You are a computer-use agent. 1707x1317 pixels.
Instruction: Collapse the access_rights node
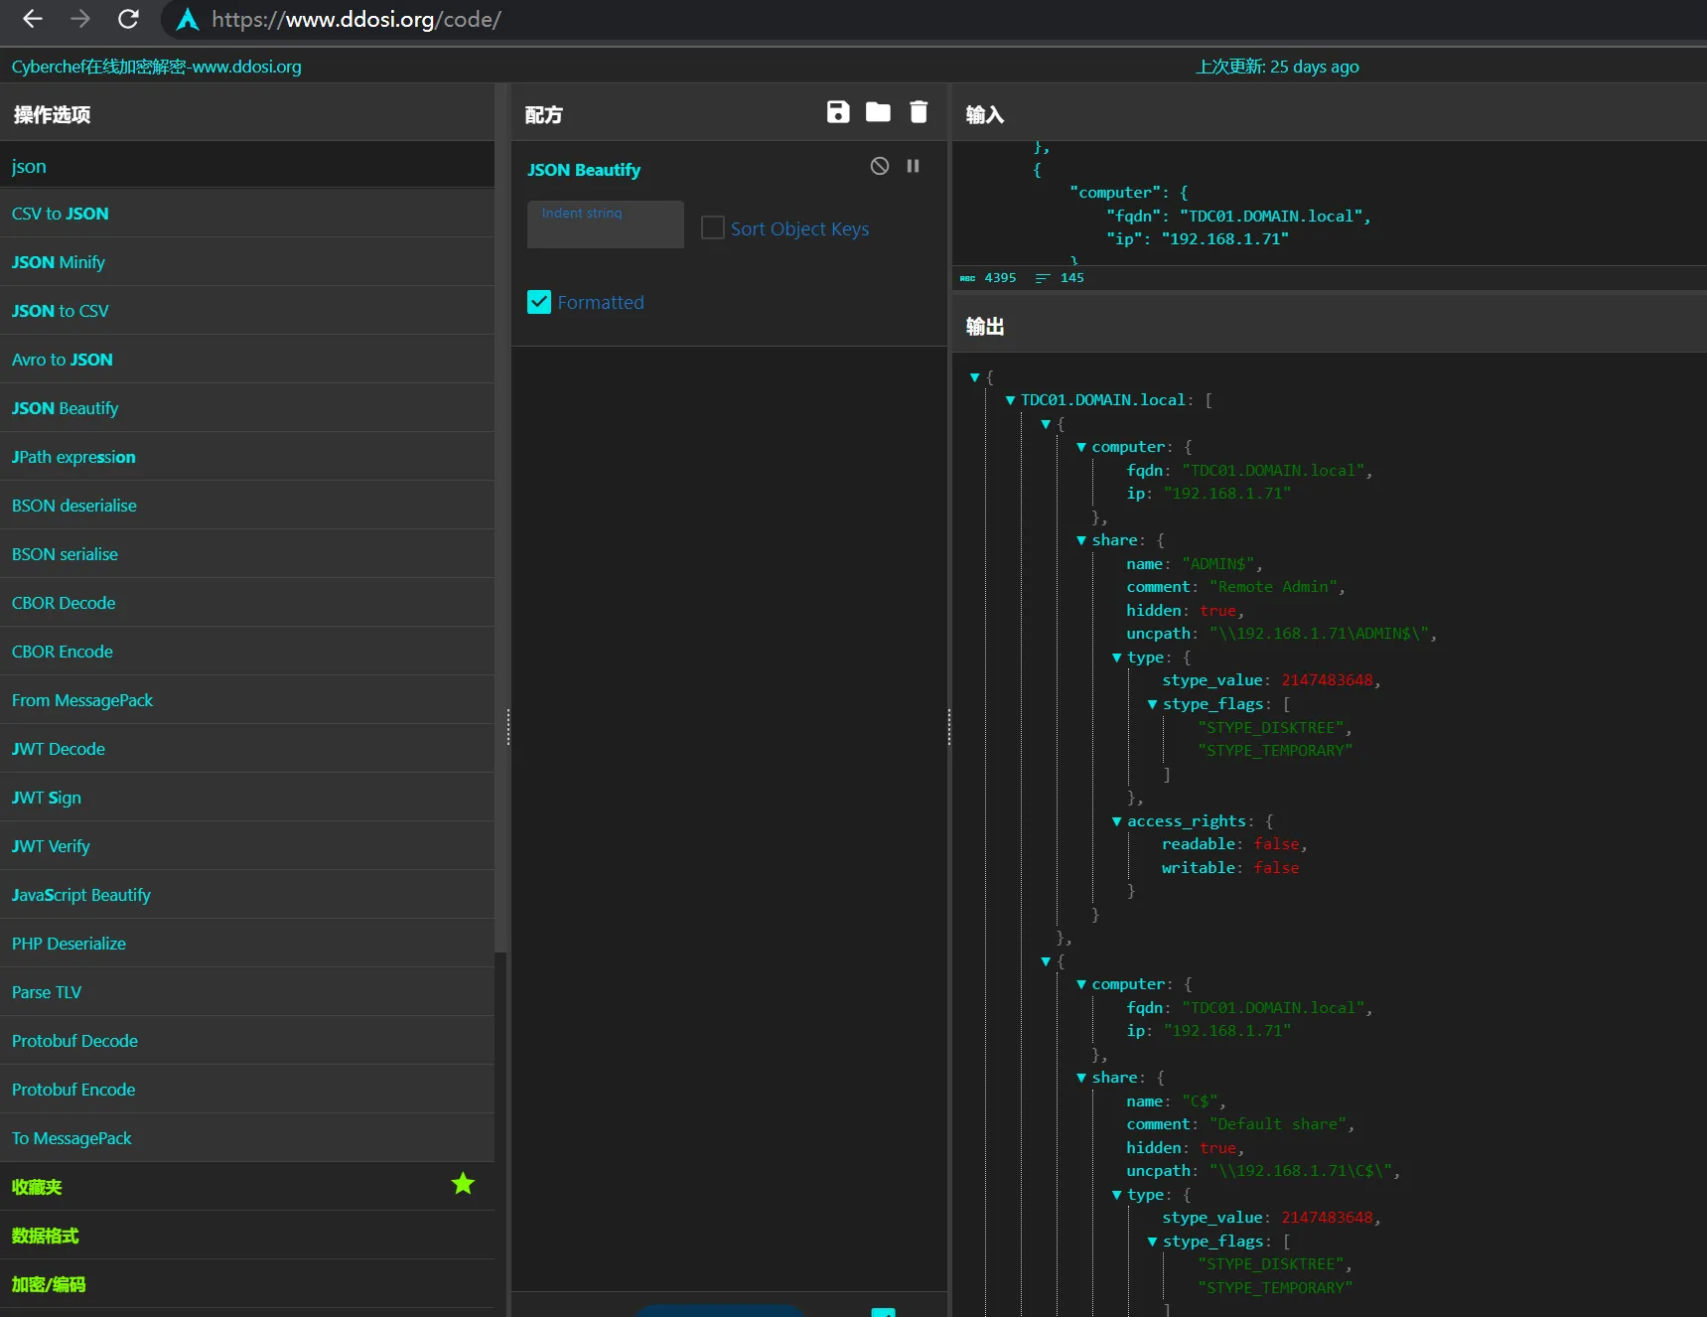[x=1117, y=821]
